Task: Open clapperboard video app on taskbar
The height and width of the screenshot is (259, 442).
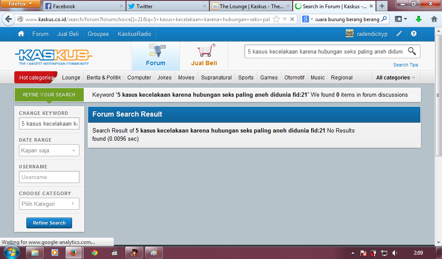Action: (x=114, y=253)
